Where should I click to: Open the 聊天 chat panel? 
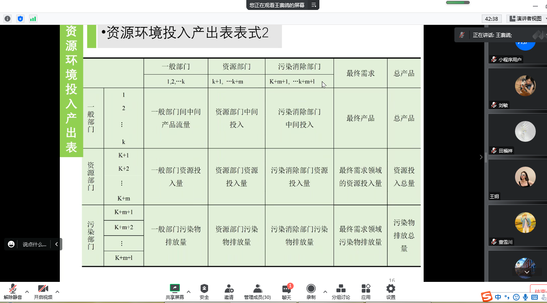tap(287, 291)
